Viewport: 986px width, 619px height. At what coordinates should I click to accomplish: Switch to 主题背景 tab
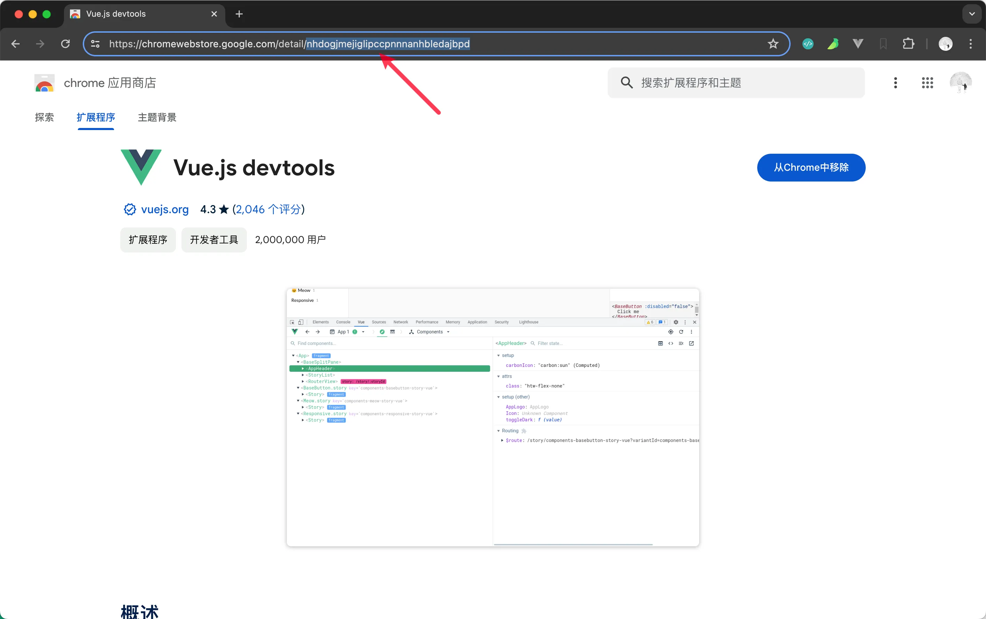point(157,118)
